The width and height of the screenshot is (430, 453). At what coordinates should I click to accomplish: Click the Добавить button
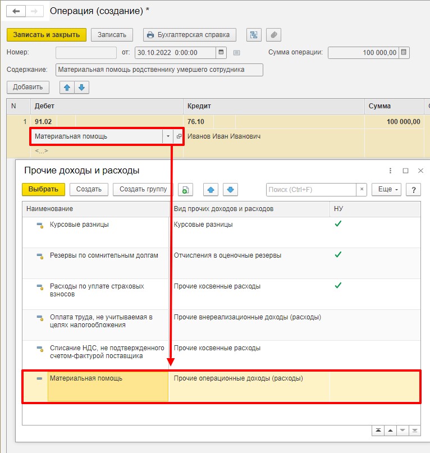coord(28,87)
